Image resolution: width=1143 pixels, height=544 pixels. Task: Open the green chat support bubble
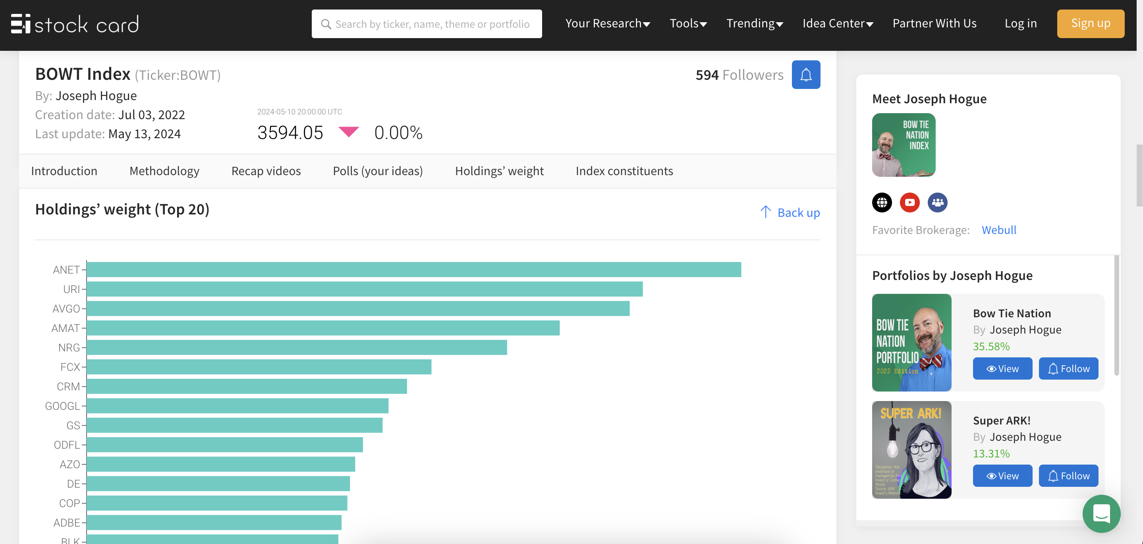pyautogui.click(x=1101, y=513)
